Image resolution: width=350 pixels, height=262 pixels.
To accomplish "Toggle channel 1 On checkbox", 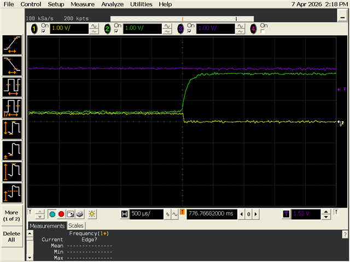I will 44,32.
